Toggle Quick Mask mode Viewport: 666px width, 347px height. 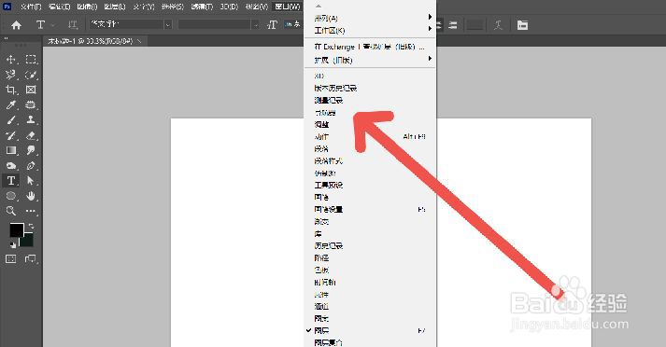pos(10,258)
